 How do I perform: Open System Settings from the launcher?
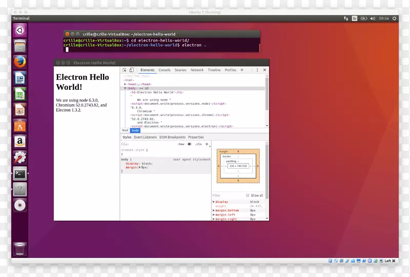point(20,157)
